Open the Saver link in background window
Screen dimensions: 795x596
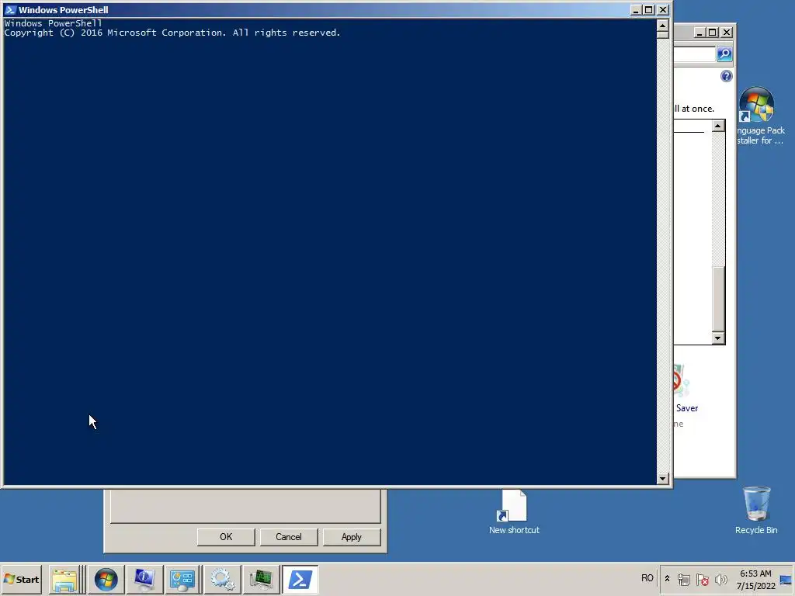[x=686, y=408]
